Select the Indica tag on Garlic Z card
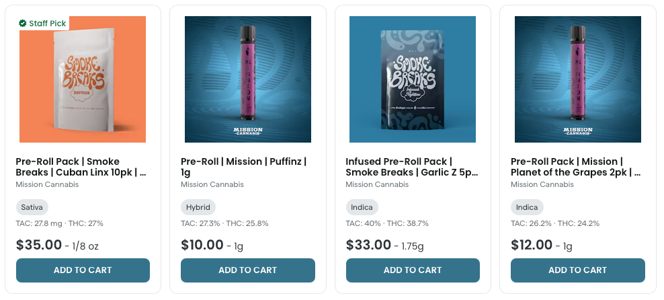Viewport: 664px width, 300px height. 362,207
